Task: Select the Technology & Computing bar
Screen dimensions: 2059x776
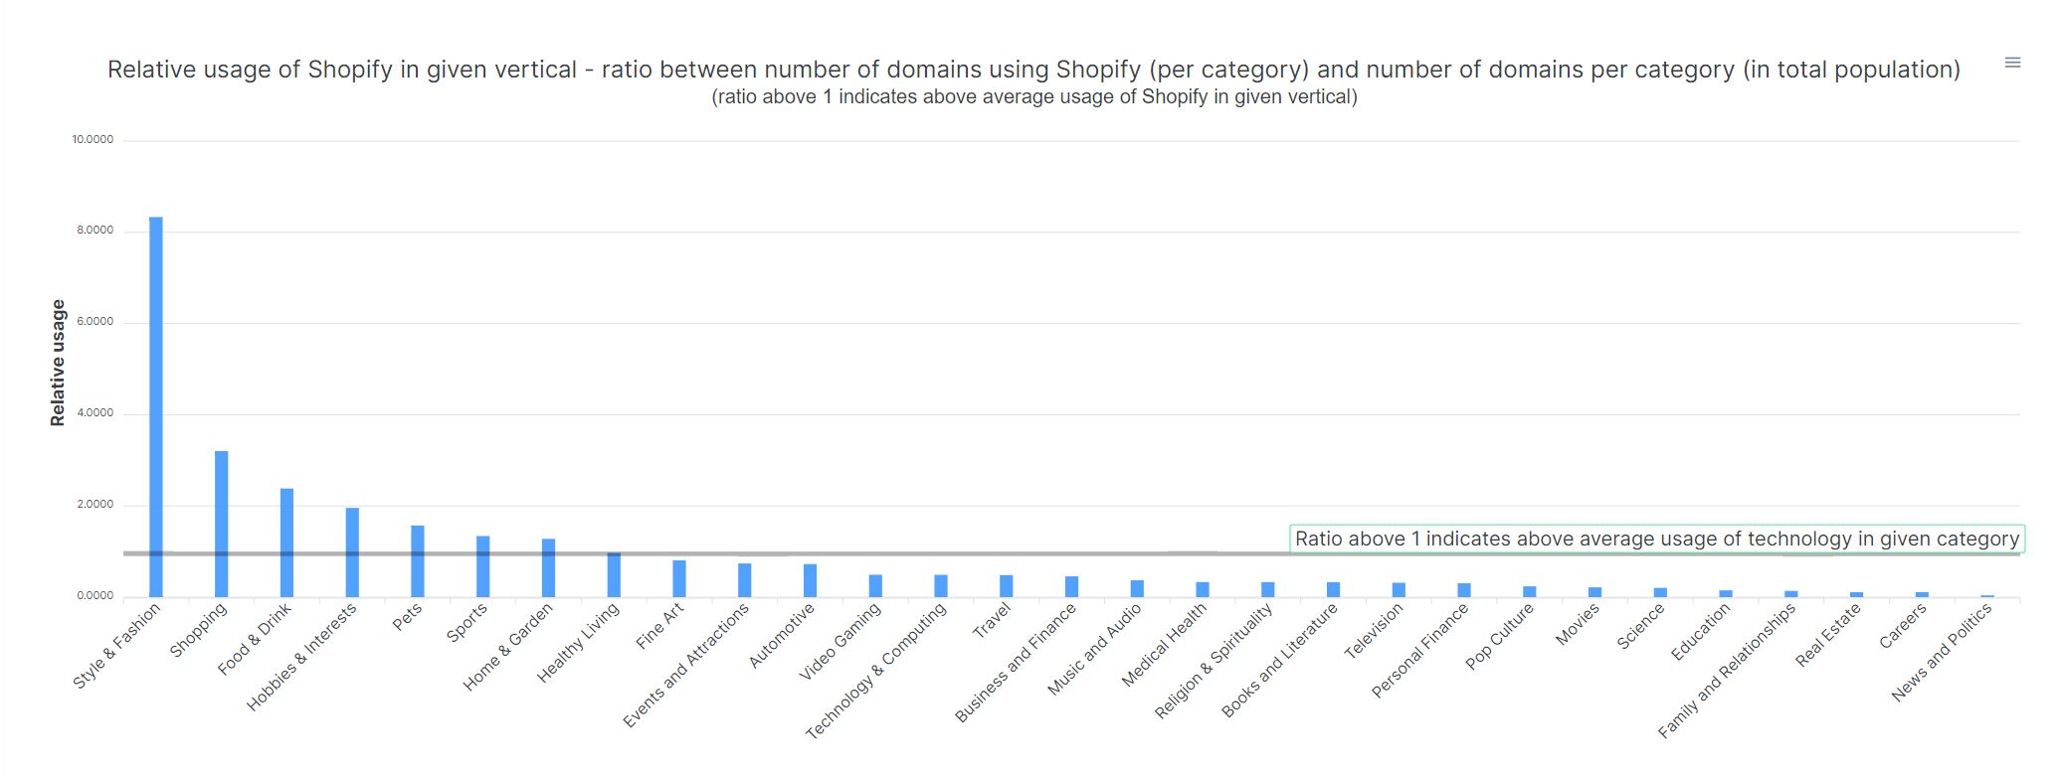Action: coord(941,586)
